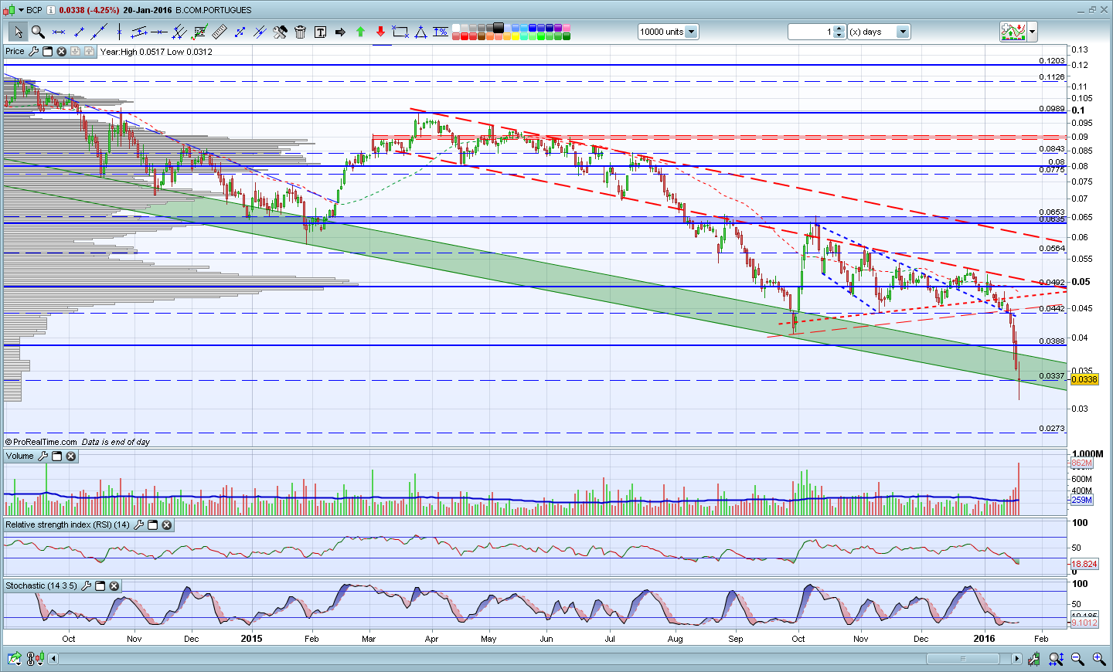1113x672 pixels.
Task: Open the 10000 units dropdown
Action: pyautogui.click(x=691, y=32)
